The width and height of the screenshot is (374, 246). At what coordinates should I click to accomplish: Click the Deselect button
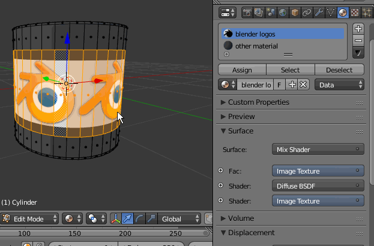click(339, 70)
